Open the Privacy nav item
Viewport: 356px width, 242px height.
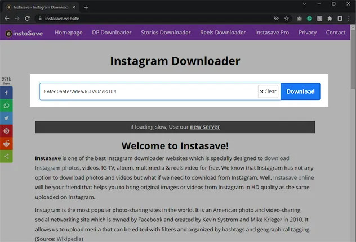pyautogui.click(x=308, y=33)
